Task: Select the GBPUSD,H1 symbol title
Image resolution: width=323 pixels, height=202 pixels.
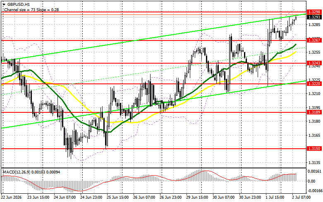Action: [16, 4]
